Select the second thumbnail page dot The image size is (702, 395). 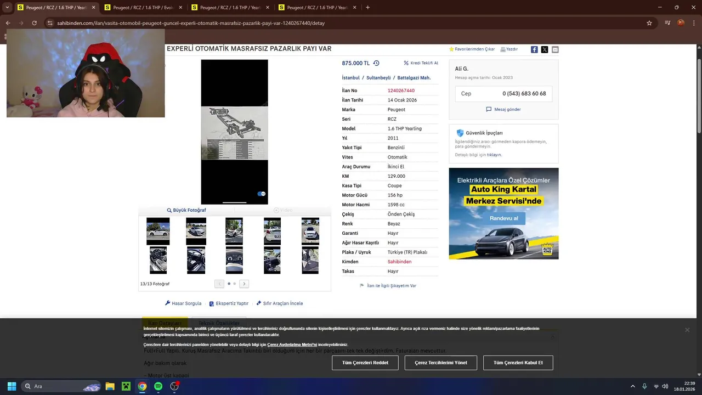pyautogui.click(x=235, y=284)
